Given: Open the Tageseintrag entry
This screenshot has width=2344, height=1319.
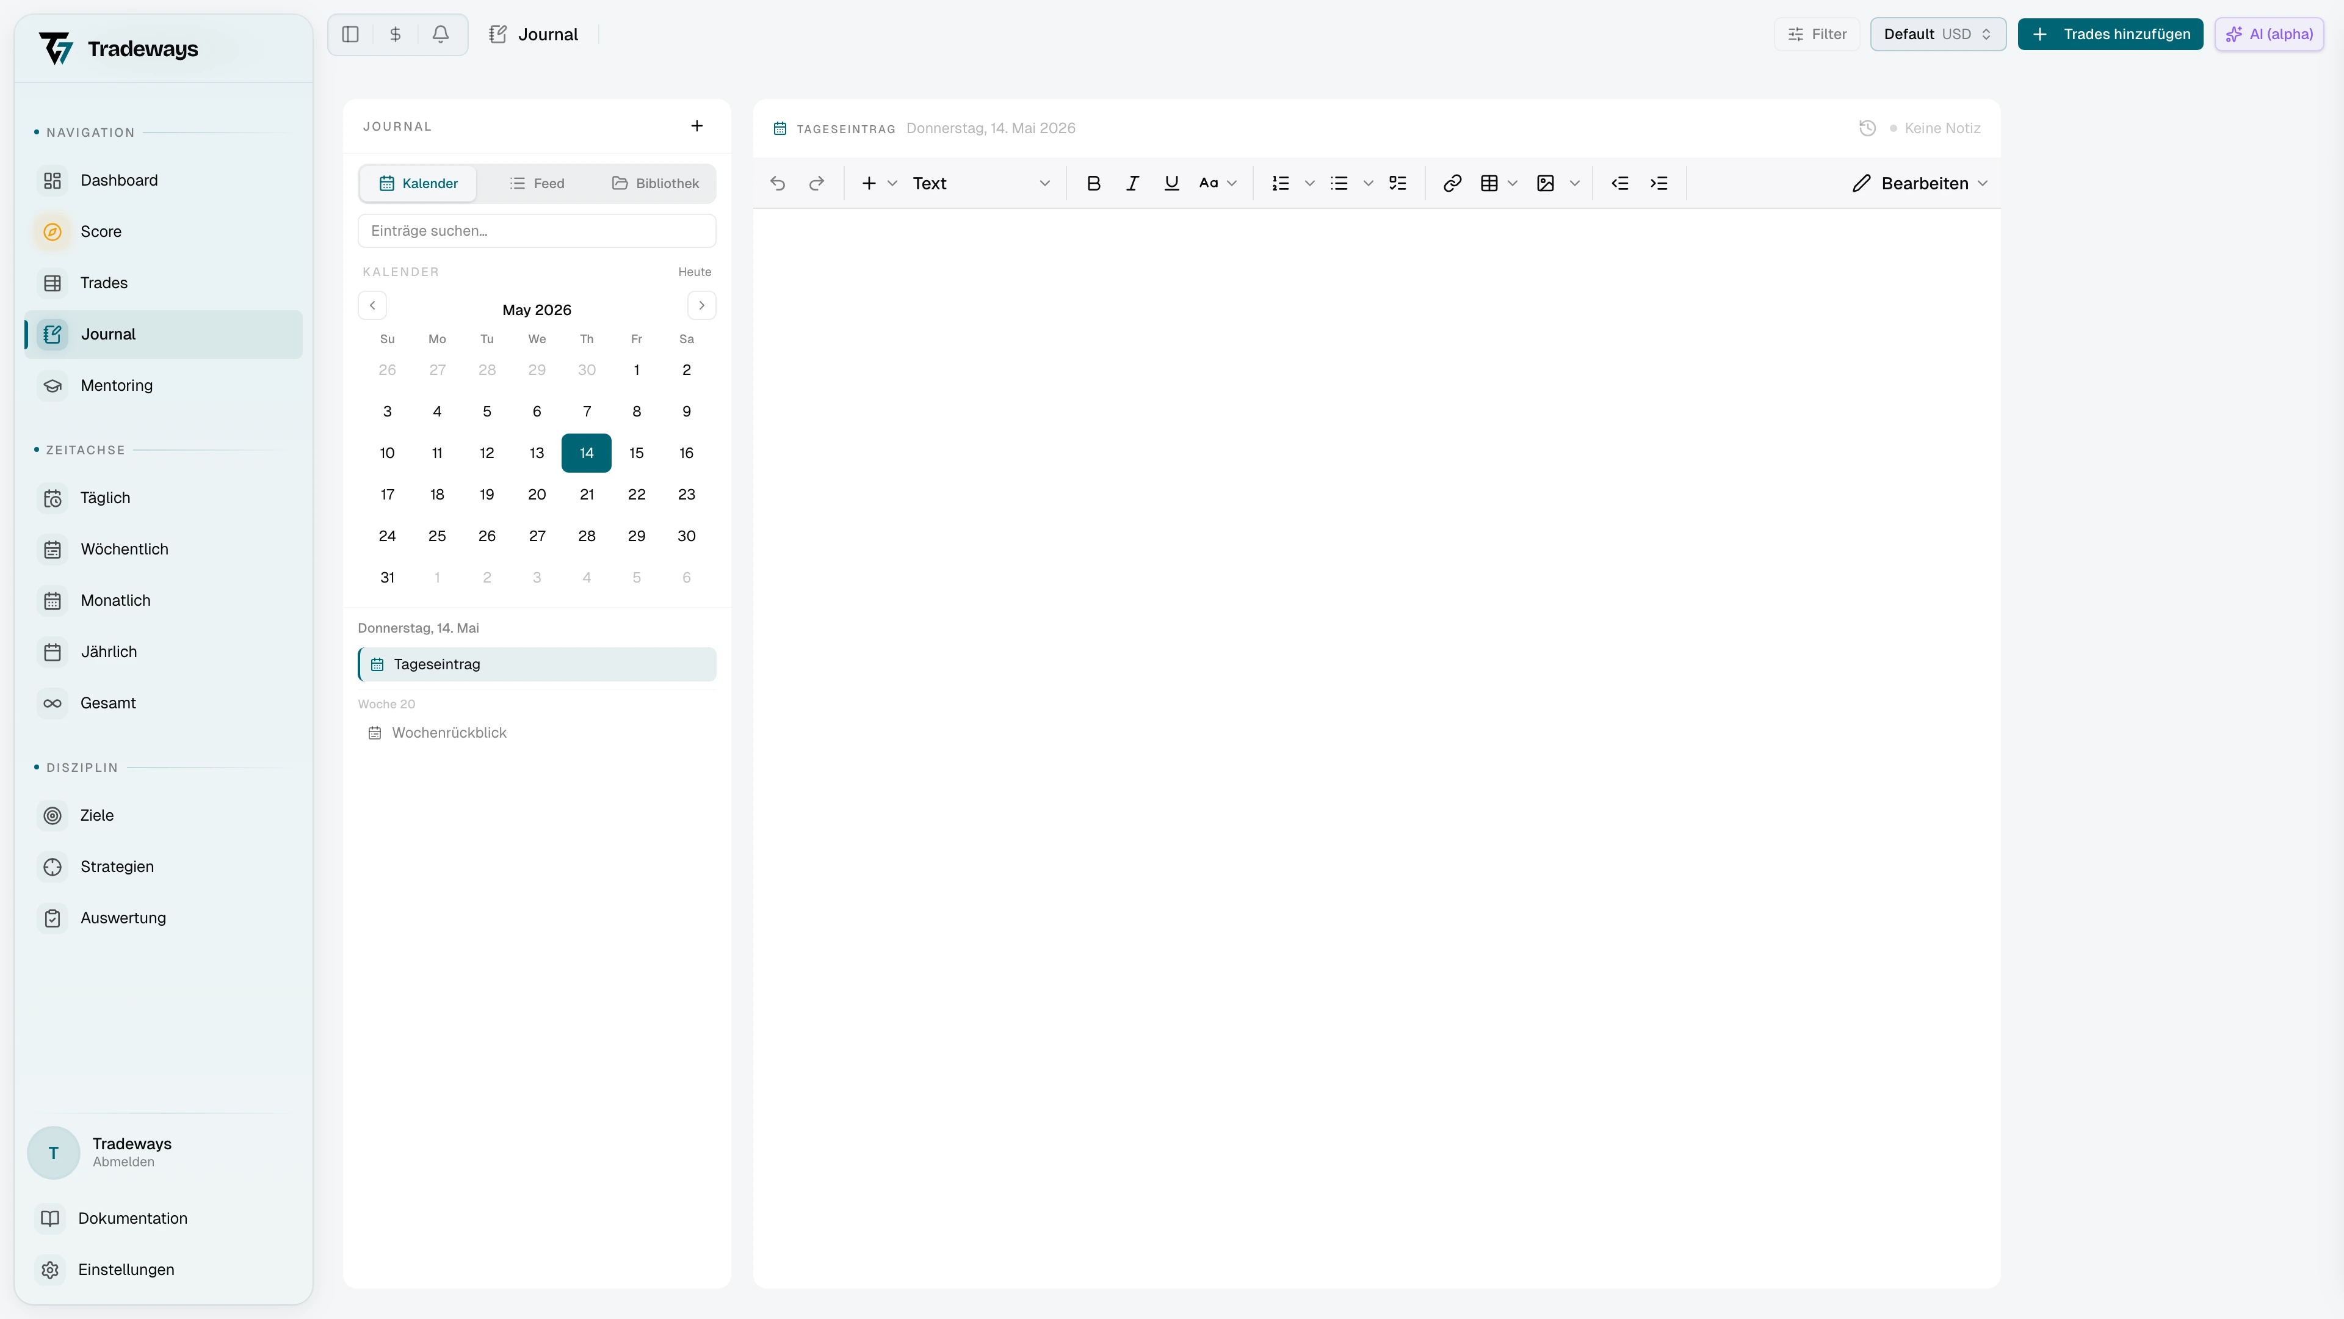Looking at the screenshot, I should 537,664.
